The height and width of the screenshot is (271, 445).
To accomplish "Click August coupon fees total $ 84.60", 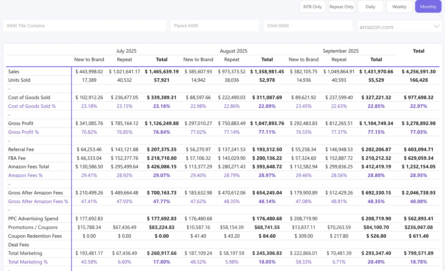I will click(x=267, y=236).
